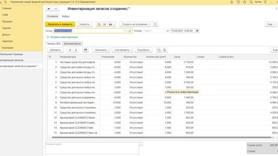Move row up arrow
Viewport: 278px width, 156px height.
70,50
